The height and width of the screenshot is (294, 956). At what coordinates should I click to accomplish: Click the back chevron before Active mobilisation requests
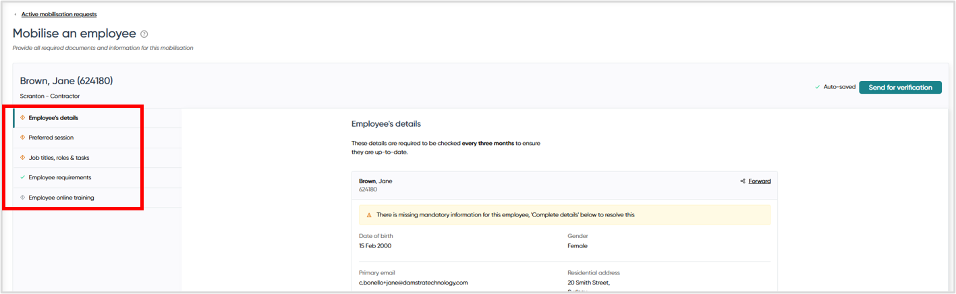tap(16, 14)
